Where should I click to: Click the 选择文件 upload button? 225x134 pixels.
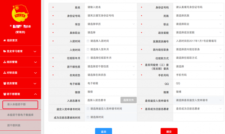pyautogui.click(x=129, y=100)
